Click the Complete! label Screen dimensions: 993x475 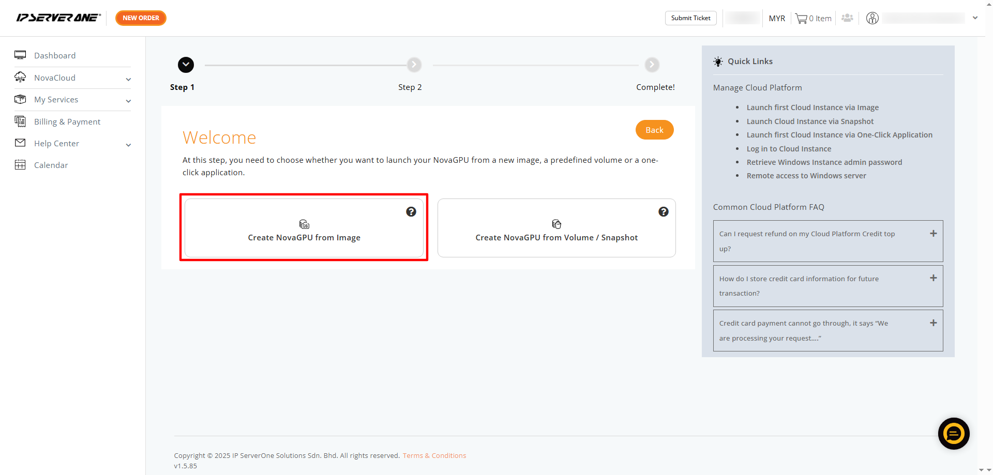(655, 87)
